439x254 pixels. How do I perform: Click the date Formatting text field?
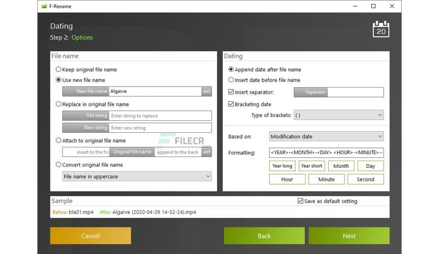click(326, 153)
